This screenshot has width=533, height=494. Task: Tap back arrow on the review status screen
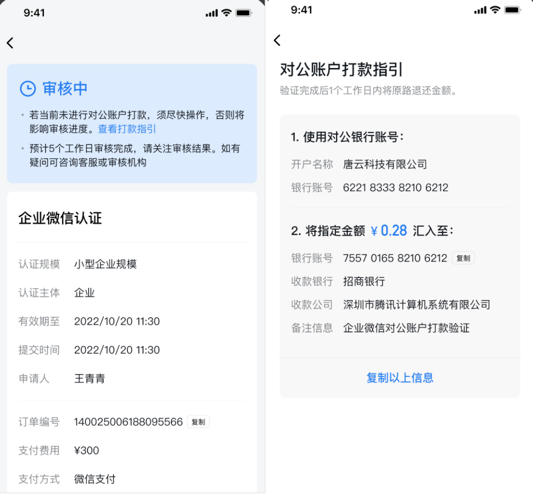point(10,43)
